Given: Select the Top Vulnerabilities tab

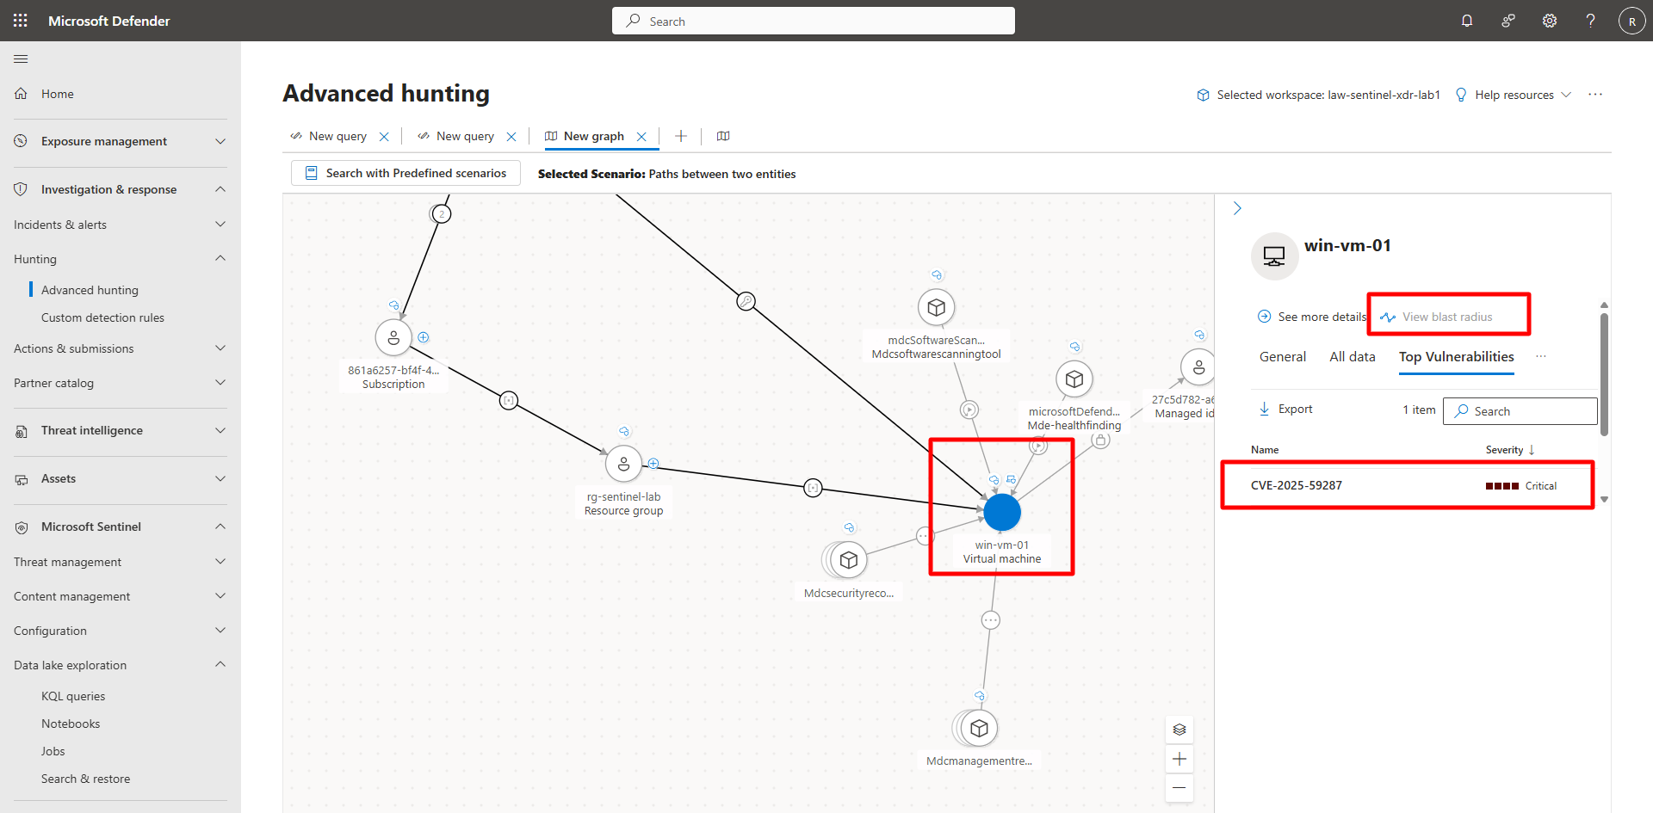Looking at the screenshot, I should coord(1457,357).
